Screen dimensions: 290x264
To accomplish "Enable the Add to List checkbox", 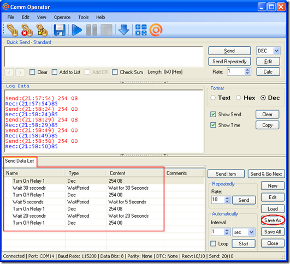I will [55, 72].
